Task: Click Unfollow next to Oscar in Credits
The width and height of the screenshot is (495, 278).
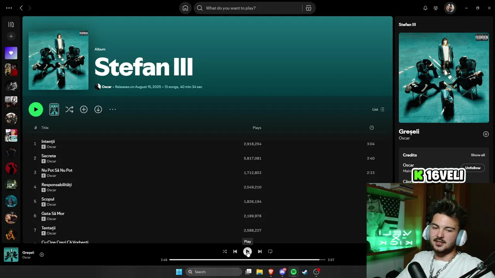Action: (x=473, y=168)
